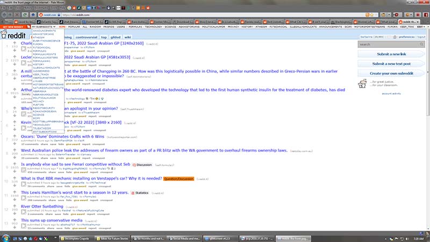Screen dimensions: 430x242
Task: Click the search magnifier in reddit sidebar
Action: coord(421,45)
